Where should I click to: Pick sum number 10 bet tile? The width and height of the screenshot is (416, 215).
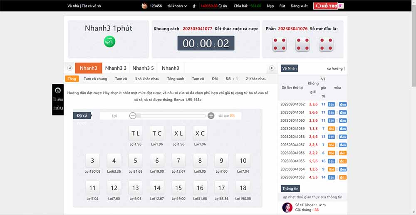tap(243, 161)
